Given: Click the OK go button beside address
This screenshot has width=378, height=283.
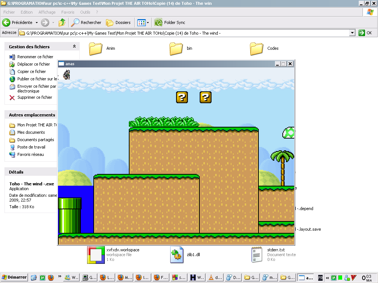Looking at the screenshot, I should [365, 33].
